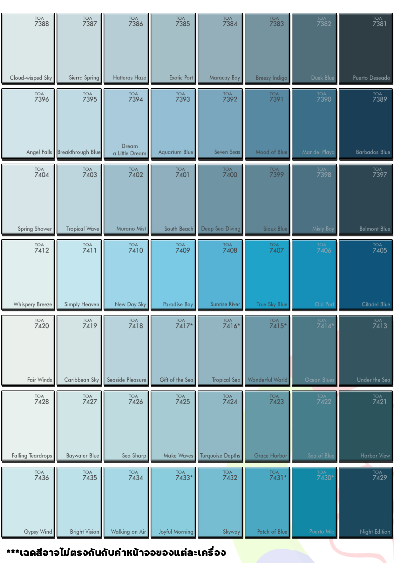Screen dimensions: 394x563
Task: Click the Angel Falls 7396 swatch
Action: 28,124
